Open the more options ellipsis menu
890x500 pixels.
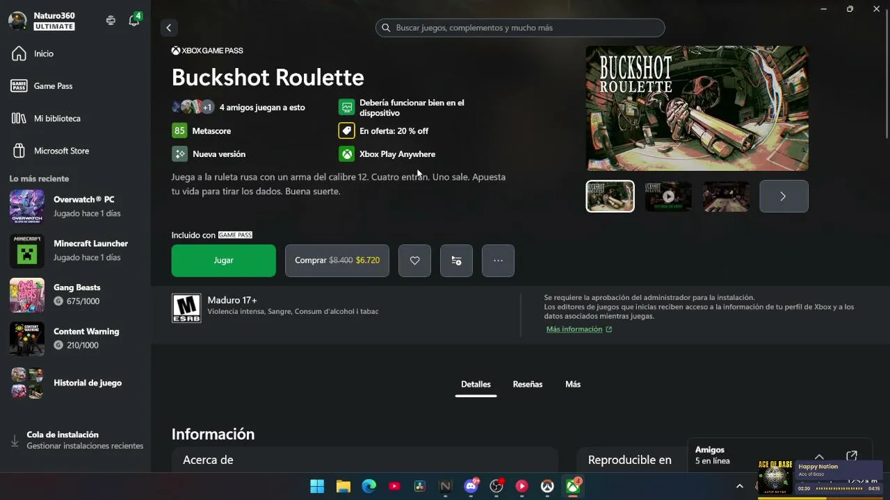pyautogui.click(x=498, y=260)
